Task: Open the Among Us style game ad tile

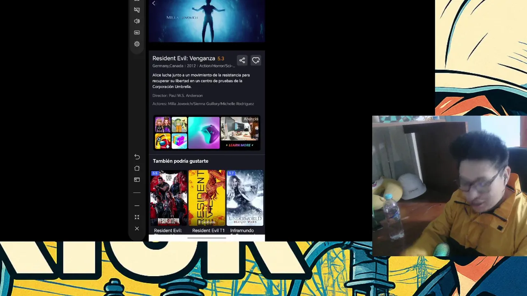Action: coord(163,141)
